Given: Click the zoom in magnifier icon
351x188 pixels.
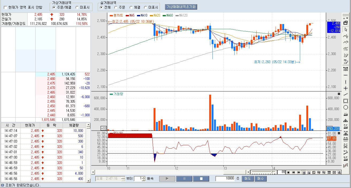Looking at the screenshot, I should [x=319, y=172].
